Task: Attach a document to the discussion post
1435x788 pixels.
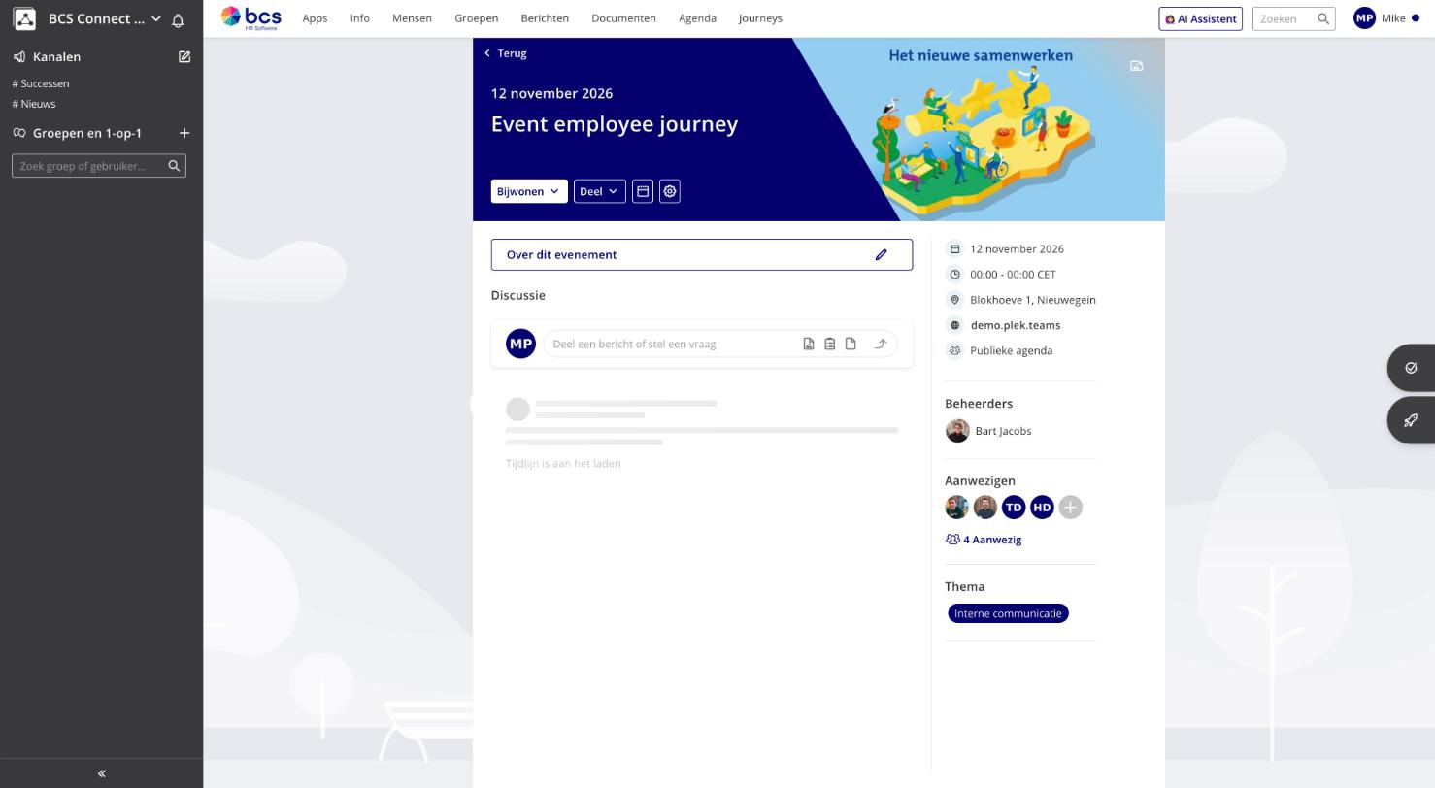Action: (851, 344)
